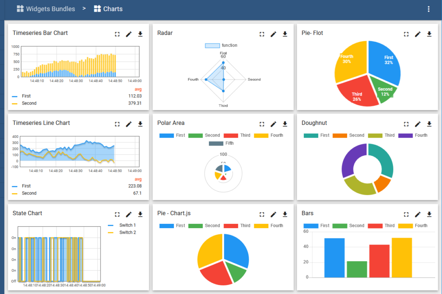Screen dimensions: 442x294
Task: Open the three-dot more options menu
Action: (428, 9)
